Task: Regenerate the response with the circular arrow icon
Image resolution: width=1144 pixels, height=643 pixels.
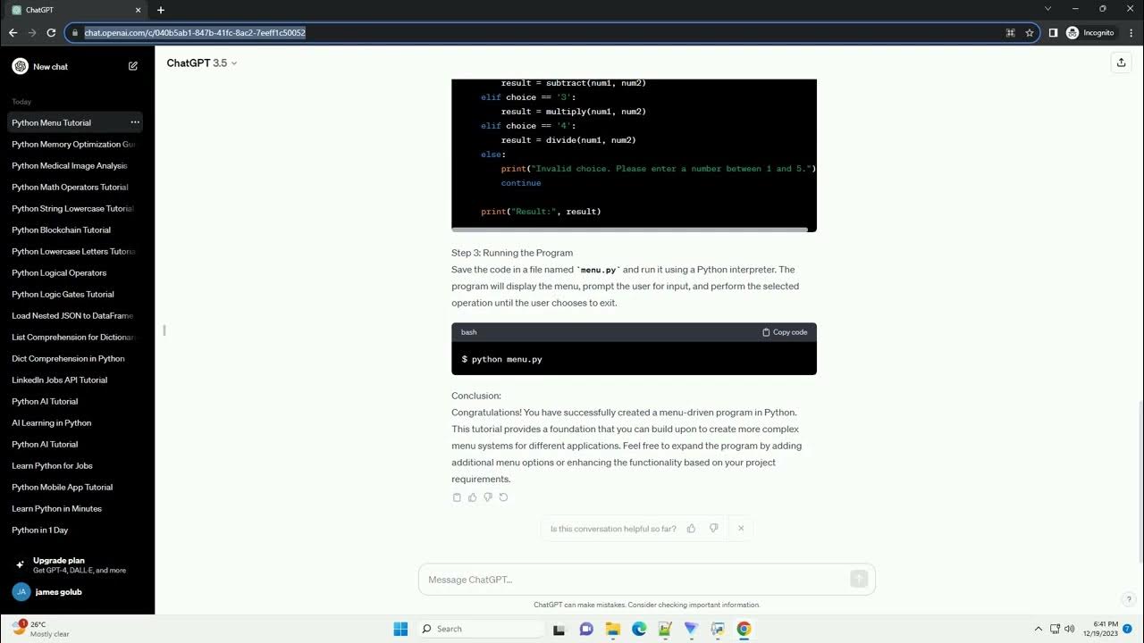Action: [x=503, y=497]
